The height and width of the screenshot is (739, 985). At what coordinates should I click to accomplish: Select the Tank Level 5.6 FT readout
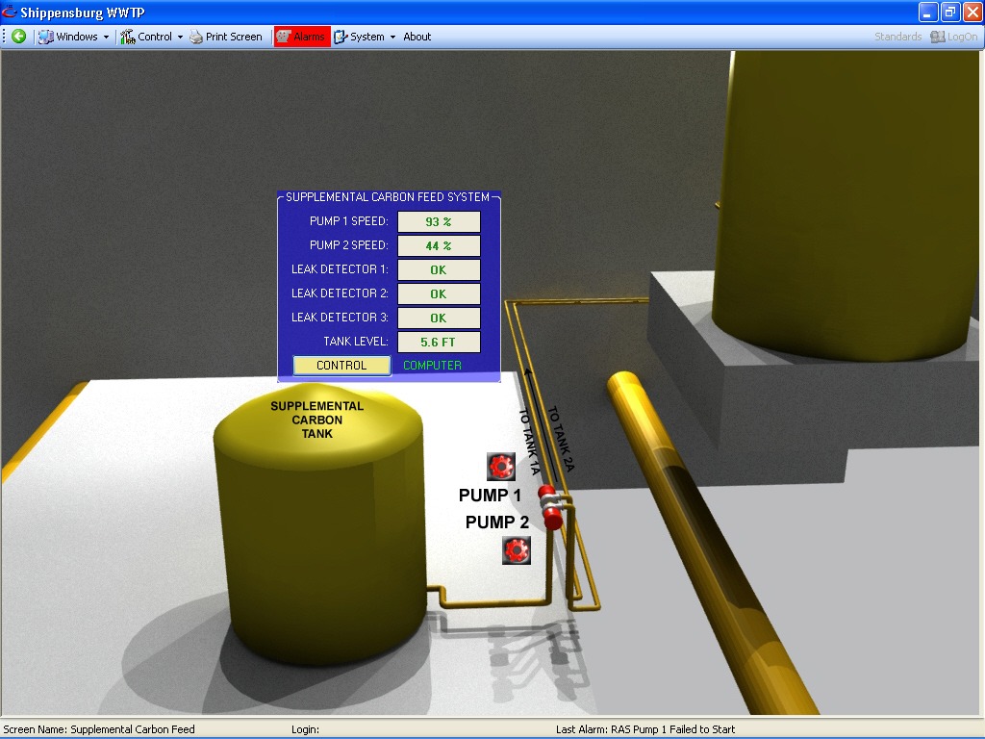[x=439, y=342]
